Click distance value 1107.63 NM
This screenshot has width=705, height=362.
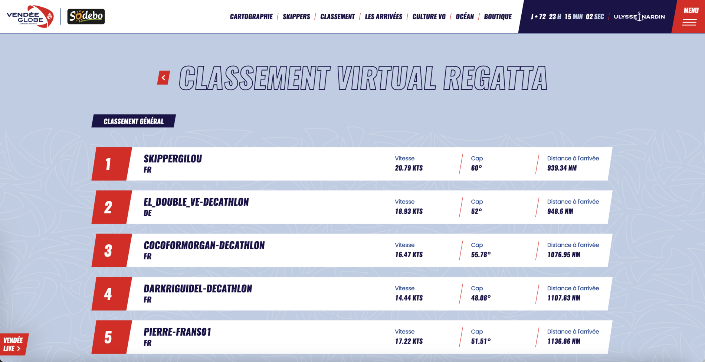click(564, 298)
